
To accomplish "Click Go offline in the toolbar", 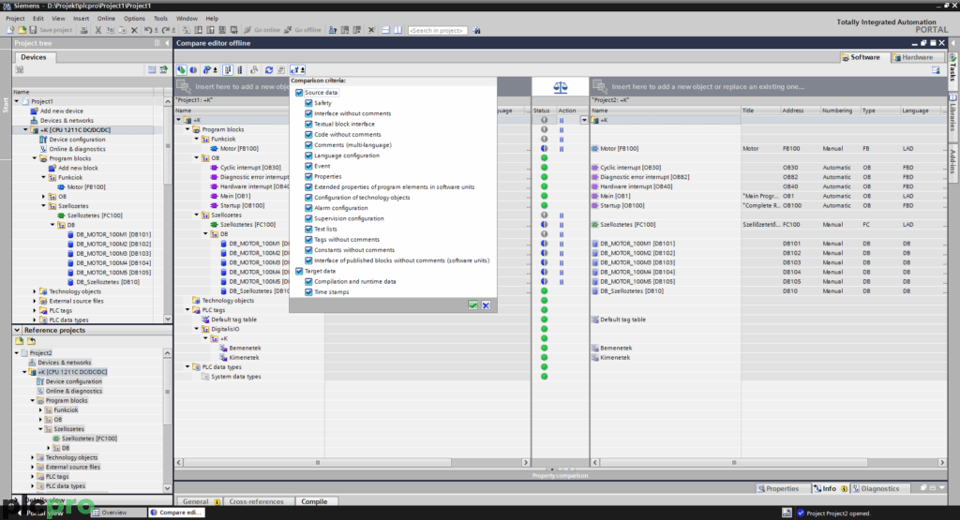I will click(303, 30).
